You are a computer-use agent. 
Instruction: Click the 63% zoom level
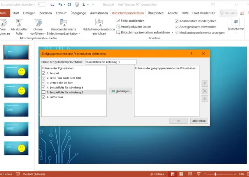click(x=241, y=174)
